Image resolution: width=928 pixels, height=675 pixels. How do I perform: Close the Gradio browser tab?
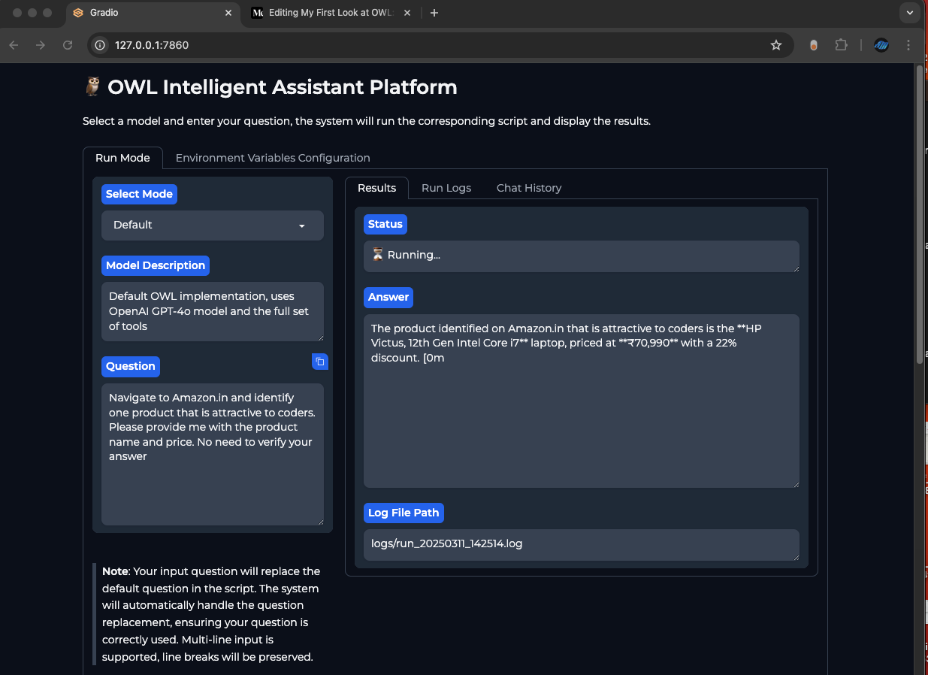(x=229, y=13)
